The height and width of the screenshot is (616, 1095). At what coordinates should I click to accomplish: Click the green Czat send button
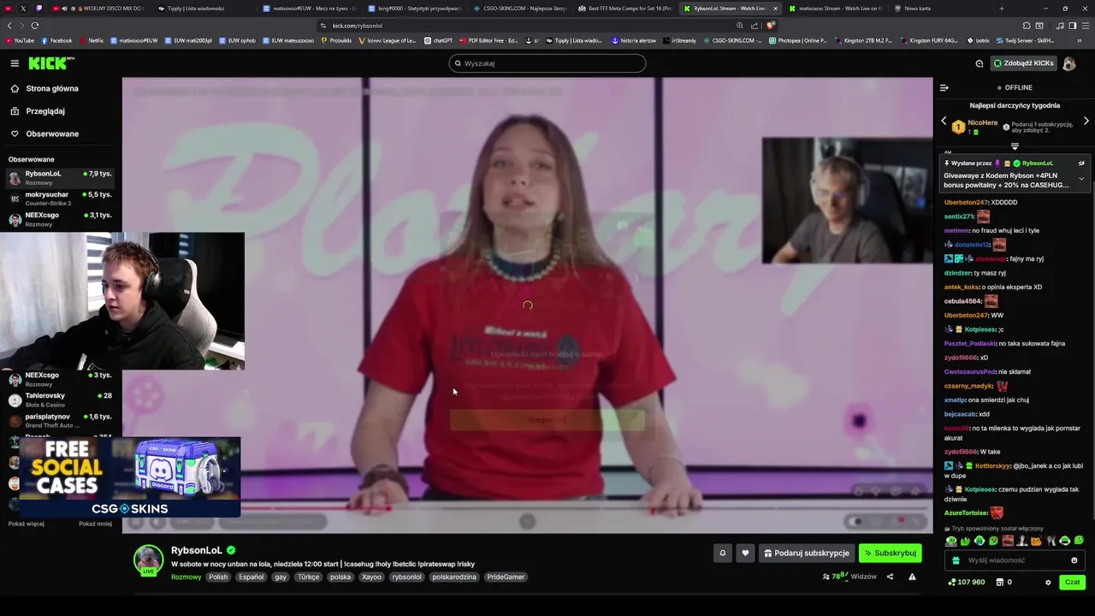pyautogui.click(x=1072, y=582)
